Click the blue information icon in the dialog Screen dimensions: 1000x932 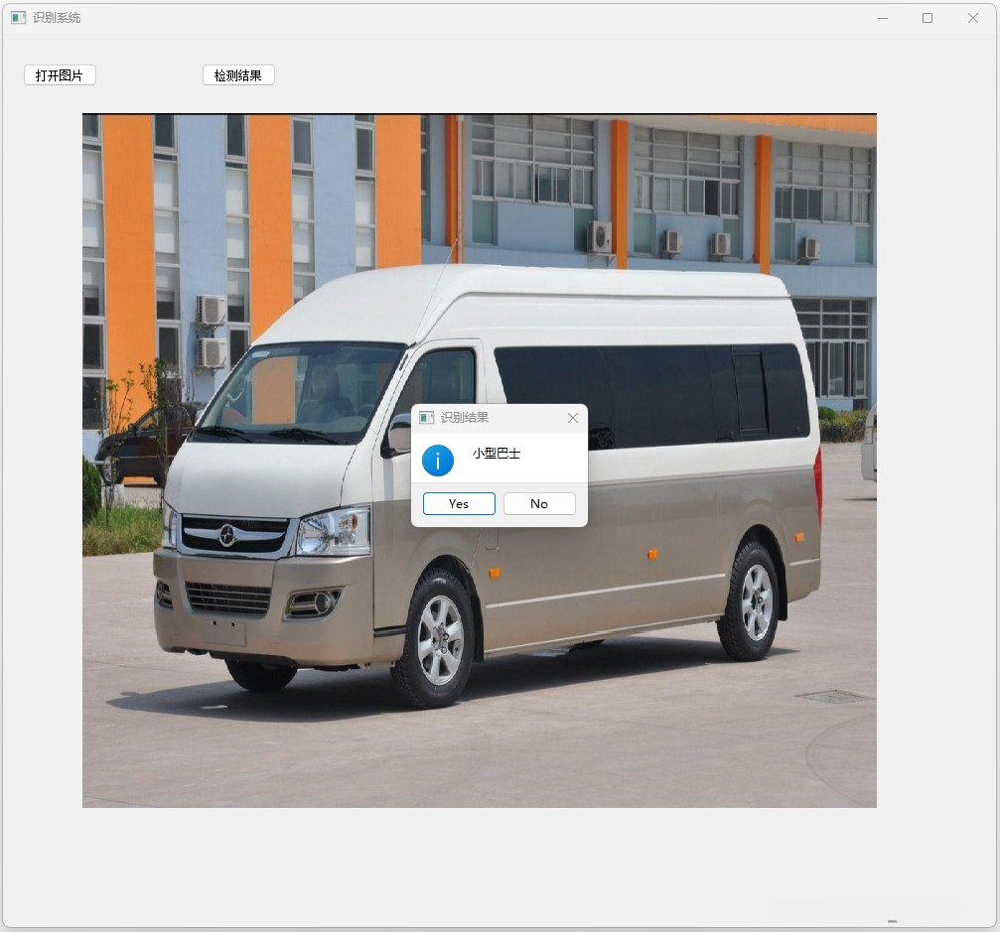click(438, 461)
